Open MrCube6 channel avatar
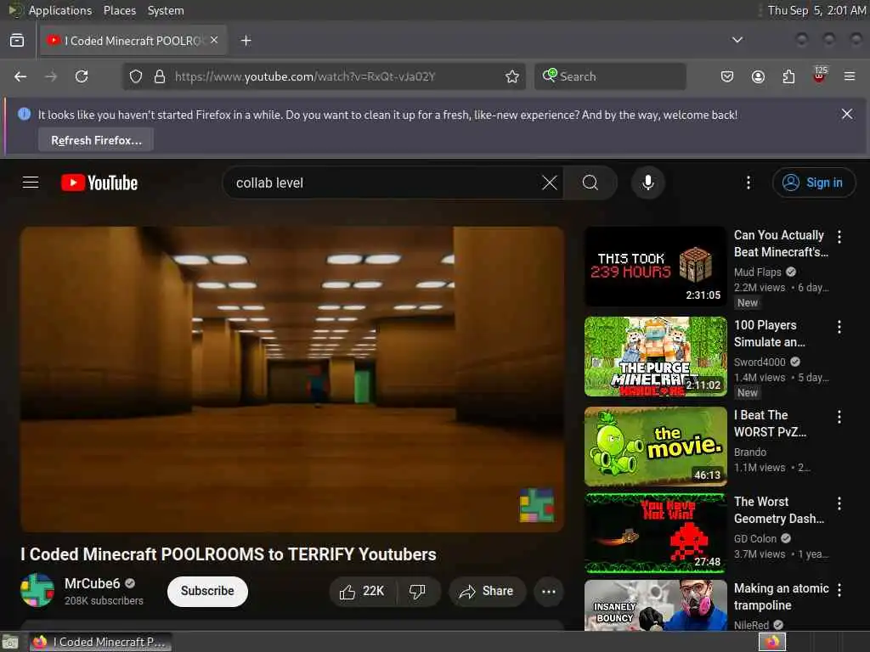 (x=37, y=591)
